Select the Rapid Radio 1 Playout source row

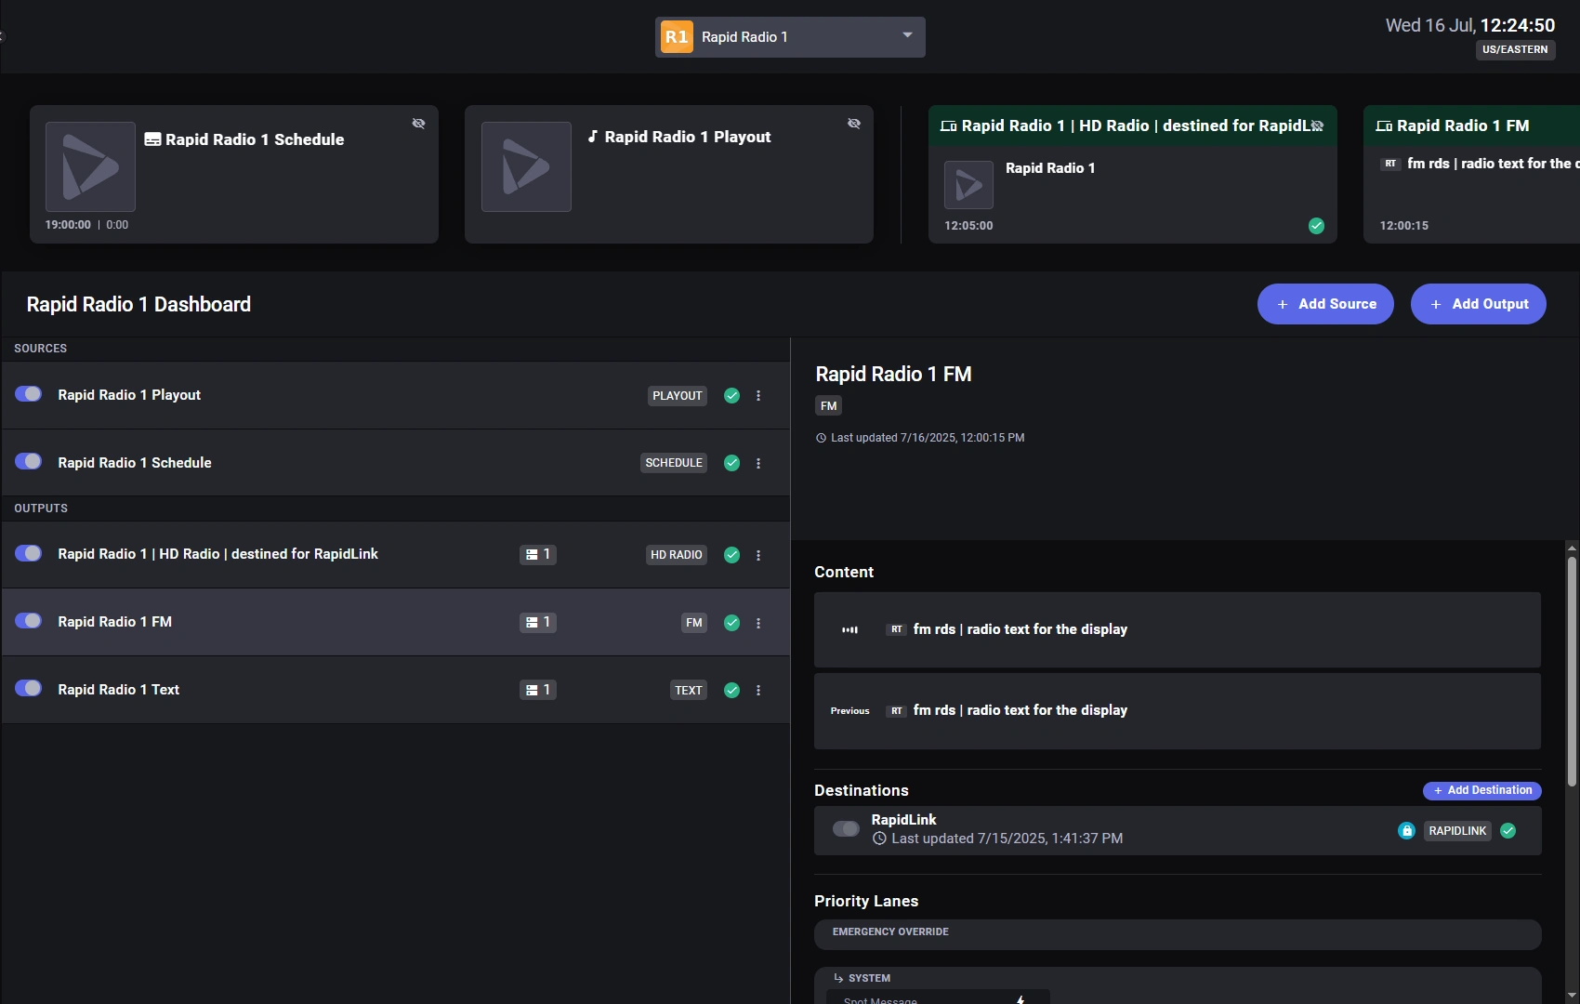point(396,395)
